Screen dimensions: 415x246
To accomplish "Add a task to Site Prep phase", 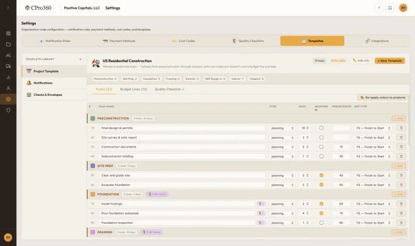I will click(398, 166).
